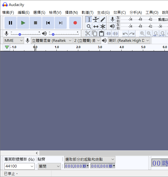The width and height of the screenshot is (168, 177).
Task: Zoom in on the timeline
Action: [x=142, y=34]
